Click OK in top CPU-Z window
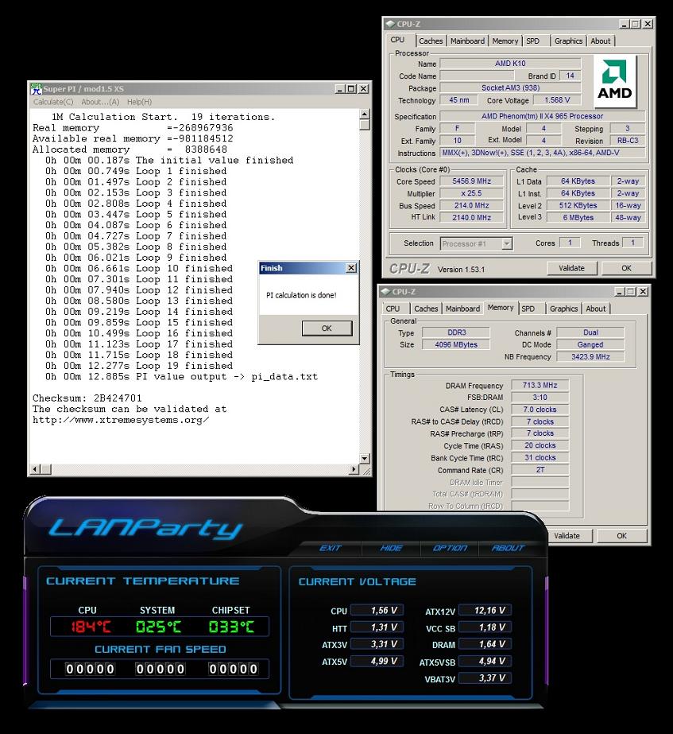673x734 pixels. [626, 268]
